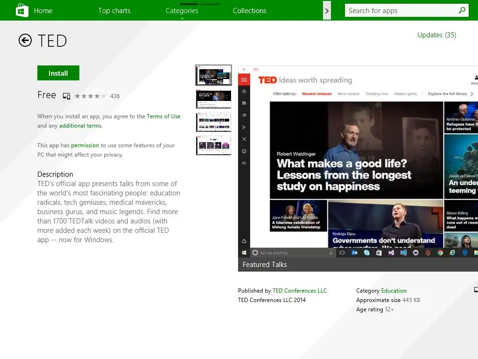The image size is (478, 359).
Task: Open the Categories menu
Action: tap(182, 11)
